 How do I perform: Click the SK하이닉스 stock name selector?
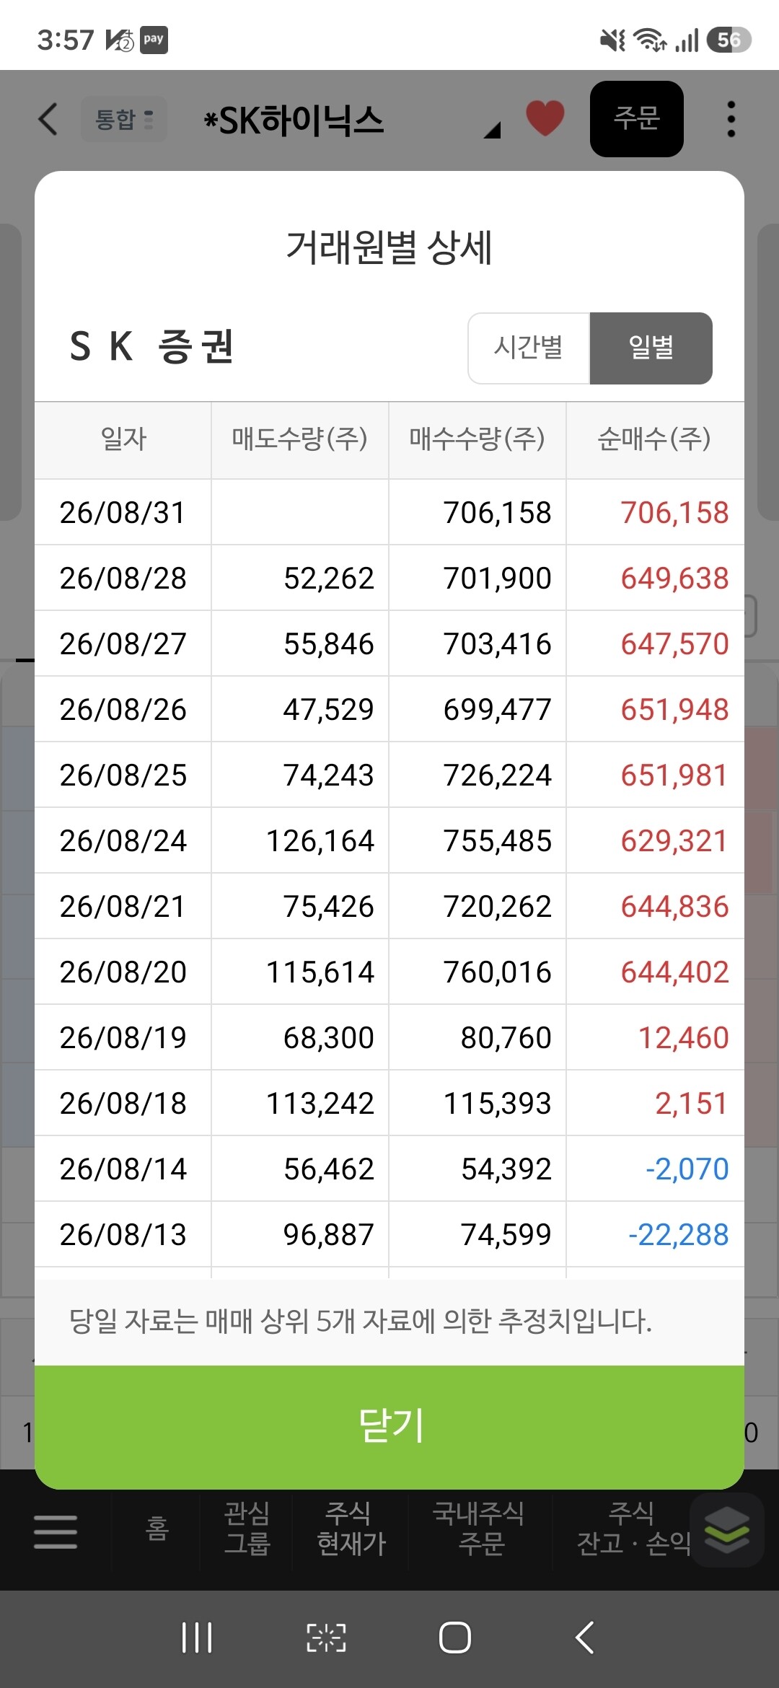point(294,120)
